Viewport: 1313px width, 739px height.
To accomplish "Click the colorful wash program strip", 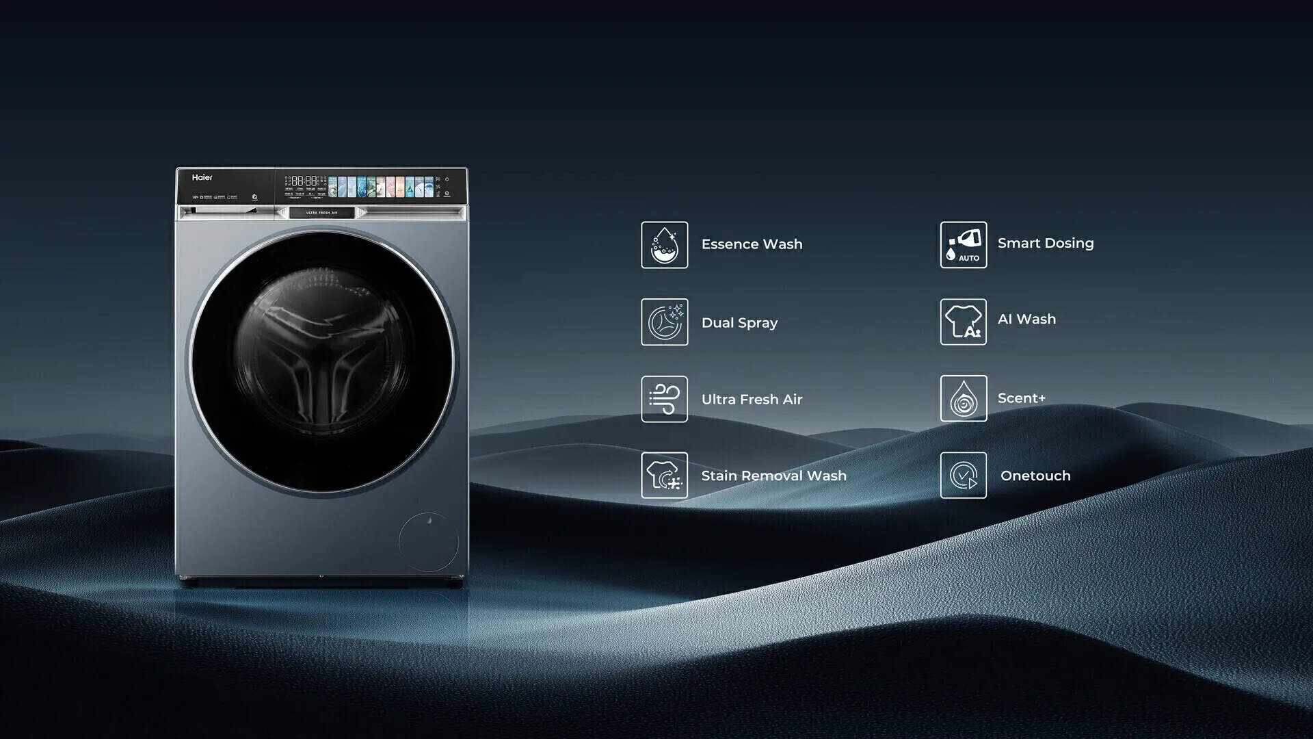I will coord(381,187).
